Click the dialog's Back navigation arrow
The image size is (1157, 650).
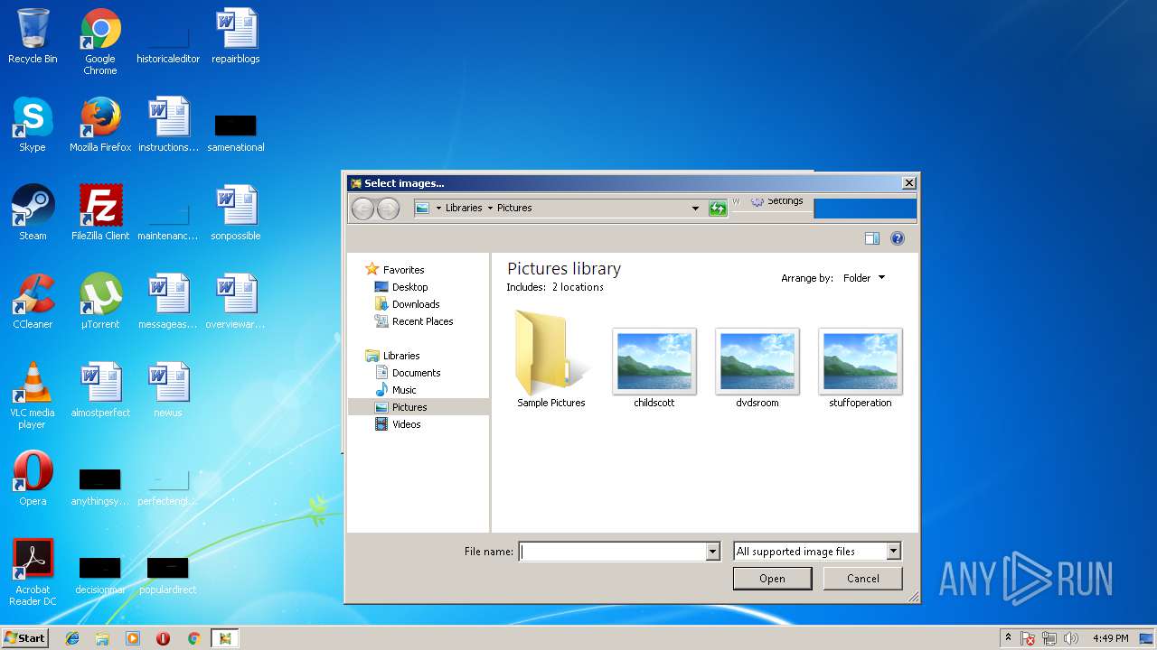pyautogui.click(x=362, y=209)
